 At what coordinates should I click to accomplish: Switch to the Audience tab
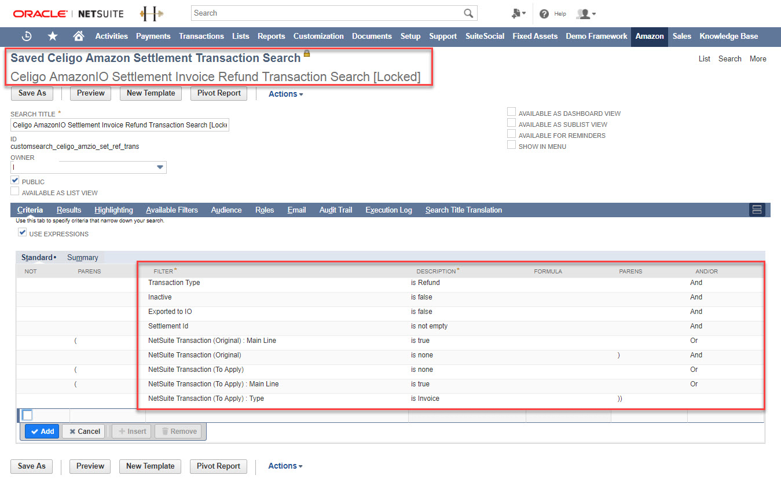click(226, 210)
